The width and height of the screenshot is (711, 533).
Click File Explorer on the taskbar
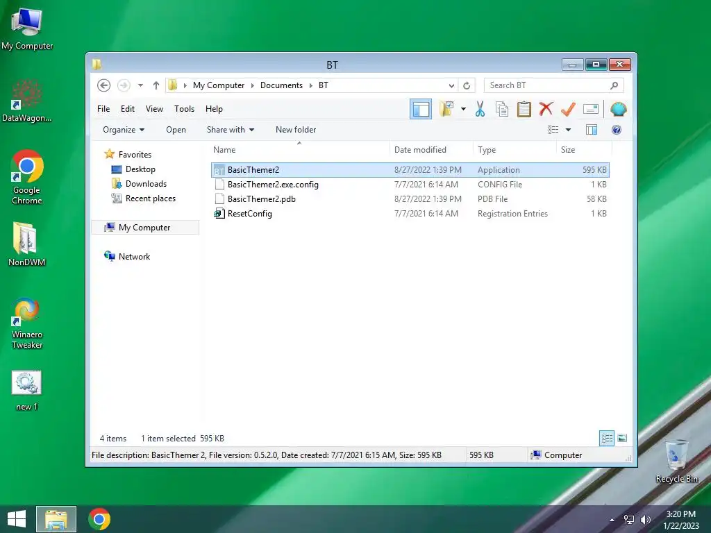(56, 519)
